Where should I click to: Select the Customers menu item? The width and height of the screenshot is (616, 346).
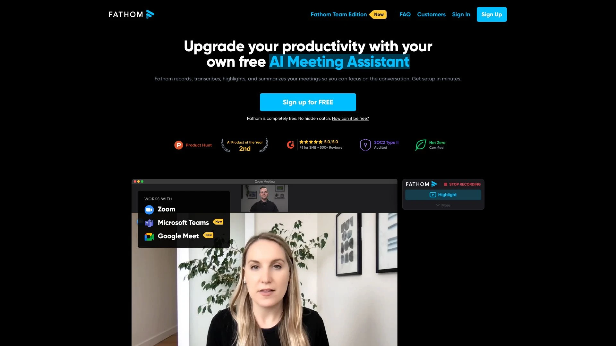tap(431, 14)
